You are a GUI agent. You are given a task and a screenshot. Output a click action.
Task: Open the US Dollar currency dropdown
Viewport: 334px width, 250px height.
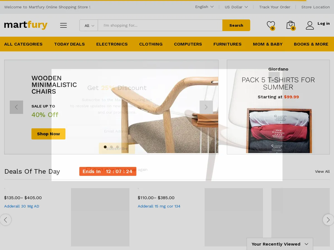click(x=236, y=7)
